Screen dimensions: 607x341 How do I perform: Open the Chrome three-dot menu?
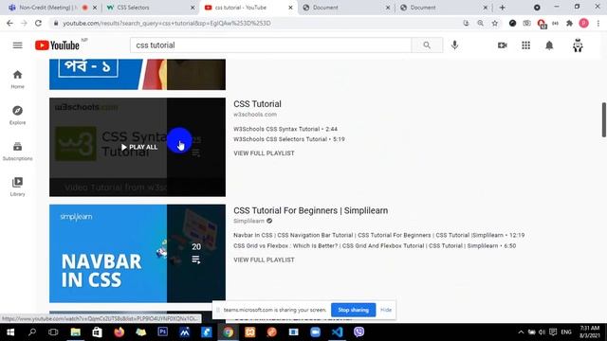[598, 23]
